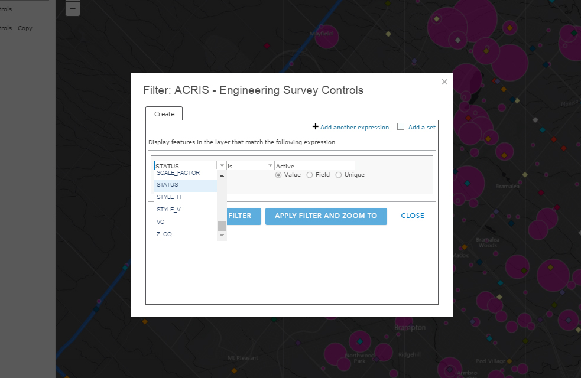The width and height of the screenshot is (581, 378).
Task: Choose SCALE_FACTOR in the field list
Action: 178,173
